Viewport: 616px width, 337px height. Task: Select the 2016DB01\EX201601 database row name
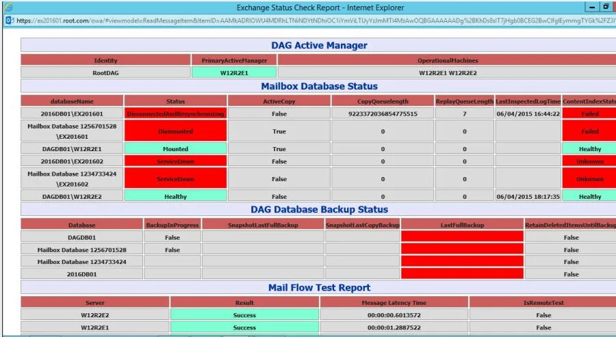pyautogui.click(x=72, y=113)
